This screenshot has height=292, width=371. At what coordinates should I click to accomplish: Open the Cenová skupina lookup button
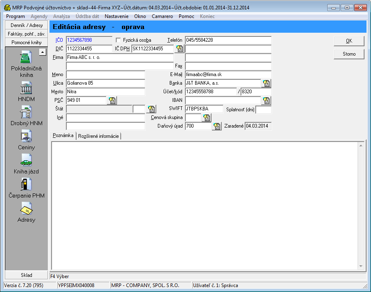point(207,118)
